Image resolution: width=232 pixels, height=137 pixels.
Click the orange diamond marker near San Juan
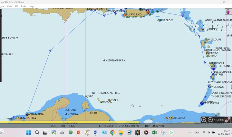[x=148, y=12]
